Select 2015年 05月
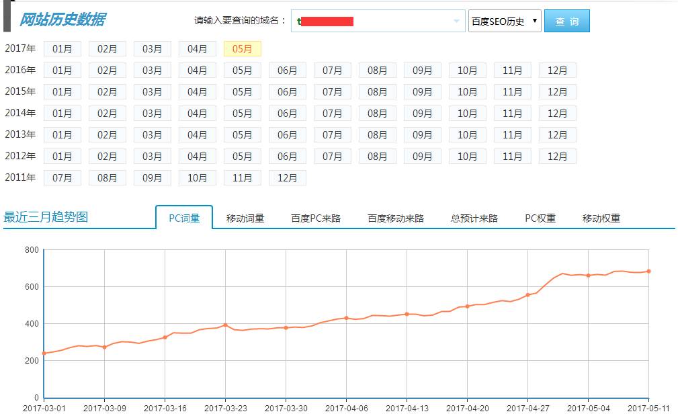678x420 pixels. [x=242, y=92]
